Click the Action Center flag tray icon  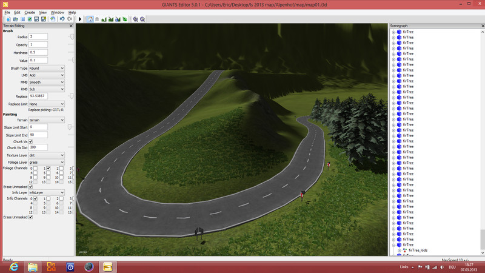pos(420,267)
